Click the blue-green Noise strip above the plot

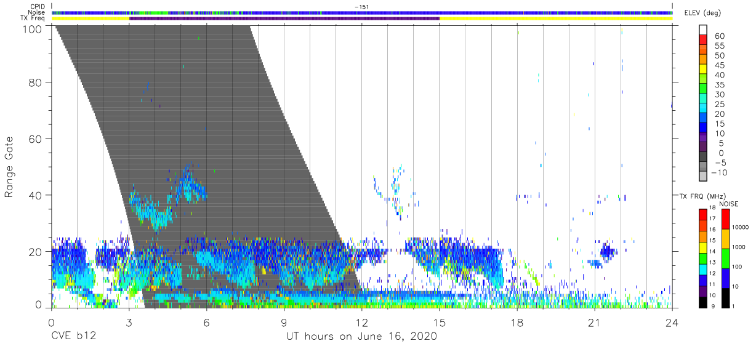362,12
